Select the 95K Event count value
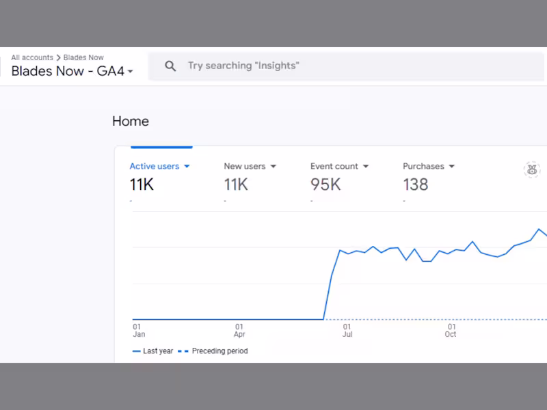The height and width of the screenshot is (410, 547). [x=325, y=184]
